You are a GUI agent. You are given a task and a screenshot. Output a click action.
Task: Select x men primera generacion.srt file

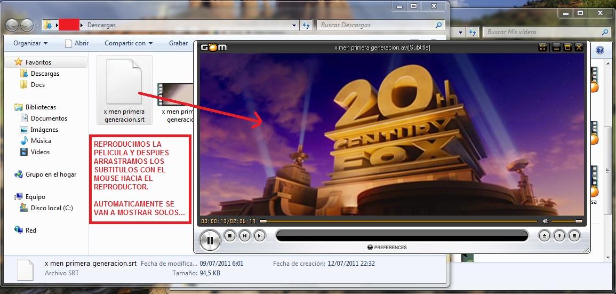[125, 90]
